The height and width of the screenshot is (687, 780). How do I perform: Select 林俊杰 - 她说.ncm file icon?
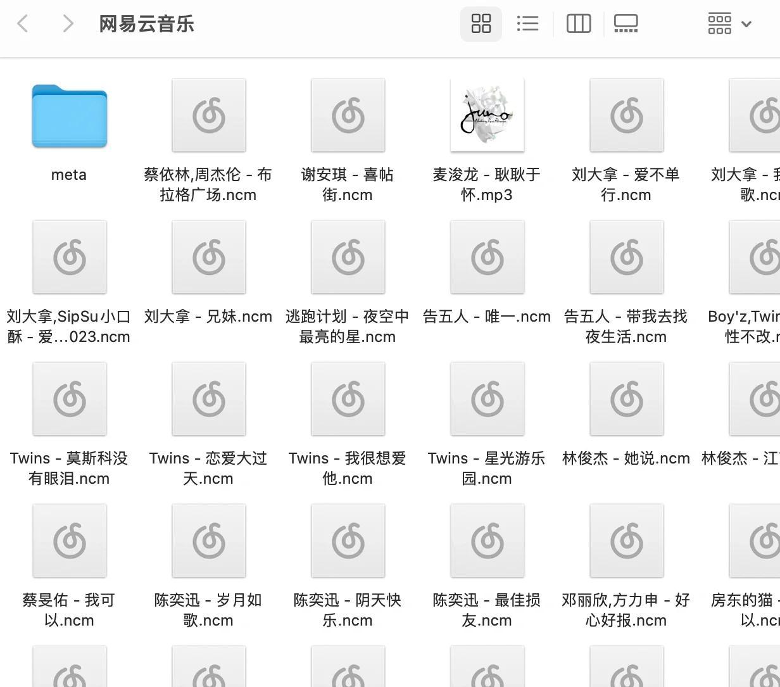point(627,399)
